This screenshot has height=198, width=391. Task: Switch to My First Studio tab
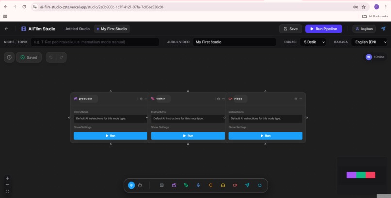(112, 29)
